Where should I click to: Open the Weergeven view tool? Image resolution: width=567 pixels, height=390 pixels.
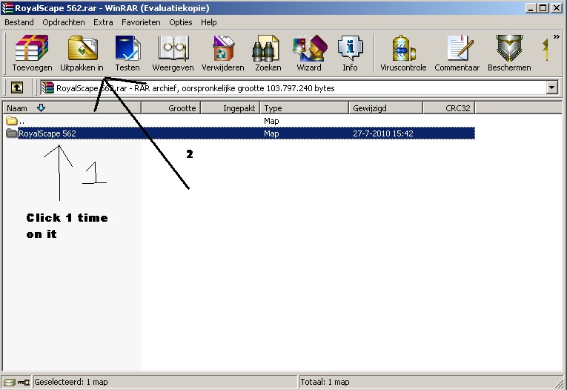pos(173,53)
